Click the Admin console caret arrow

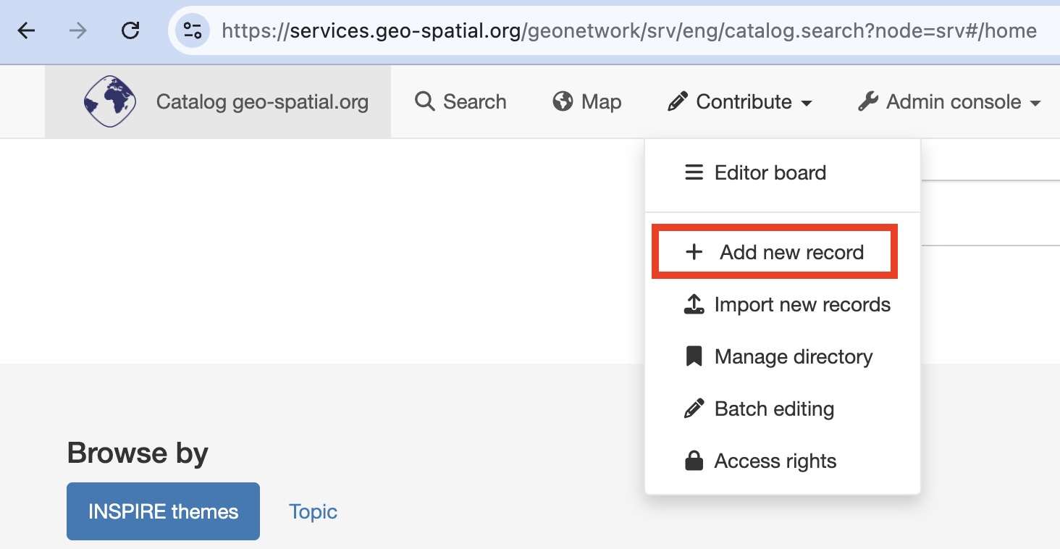pos(1035,104)
